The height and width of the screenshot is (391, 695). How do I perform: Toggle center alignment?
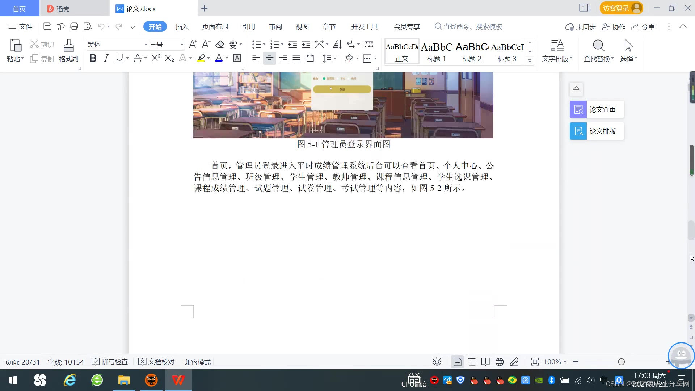point(269,58)
